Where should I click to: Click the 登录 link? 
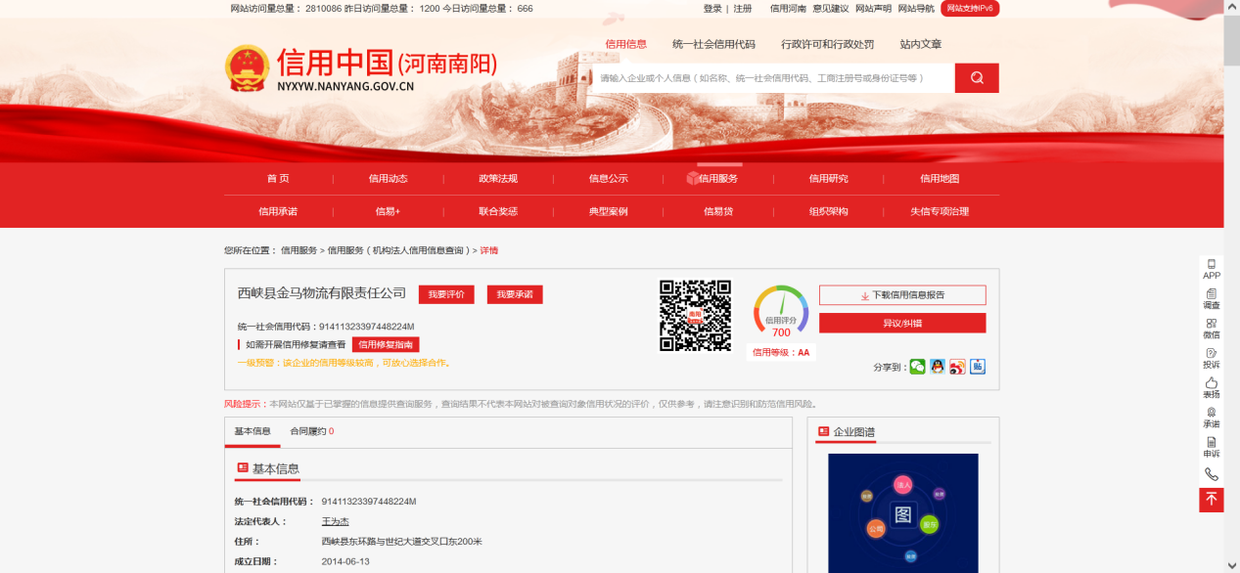[712, 9]
